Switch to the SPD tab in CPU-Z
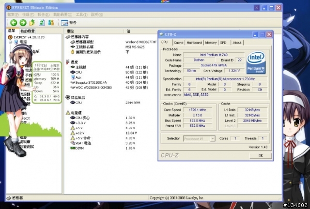The height and width of the screenshot is (209, 310). [223, 43]
